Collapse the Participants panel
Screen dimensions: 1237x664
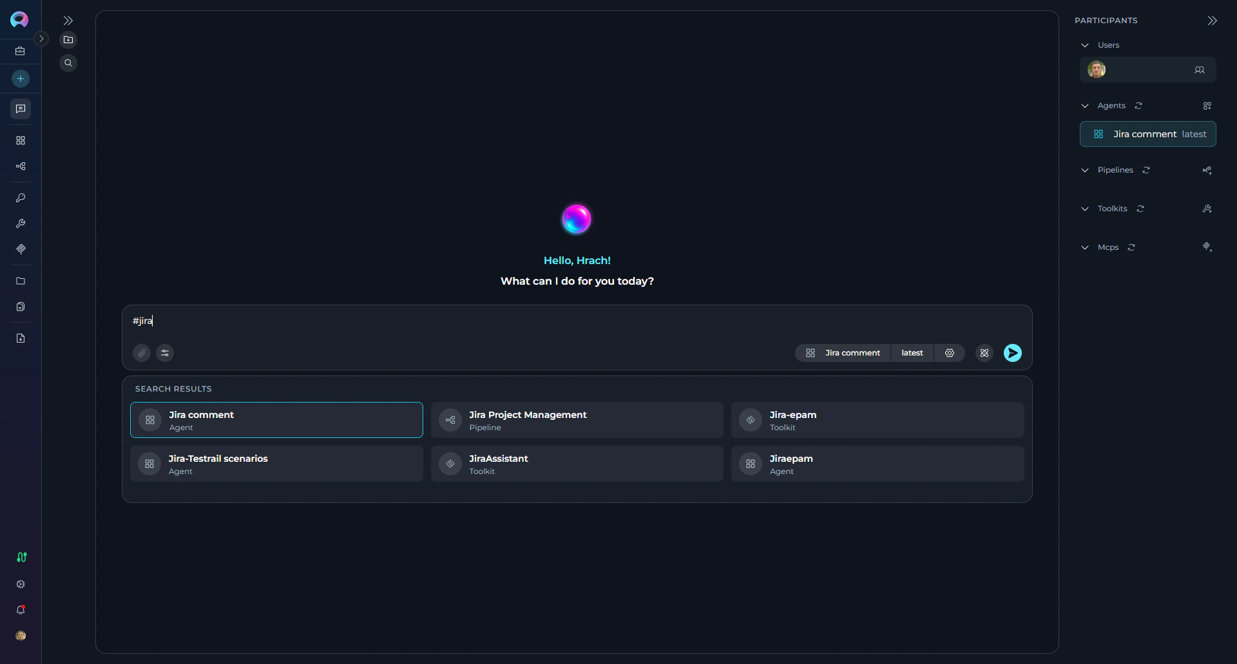1212,21
